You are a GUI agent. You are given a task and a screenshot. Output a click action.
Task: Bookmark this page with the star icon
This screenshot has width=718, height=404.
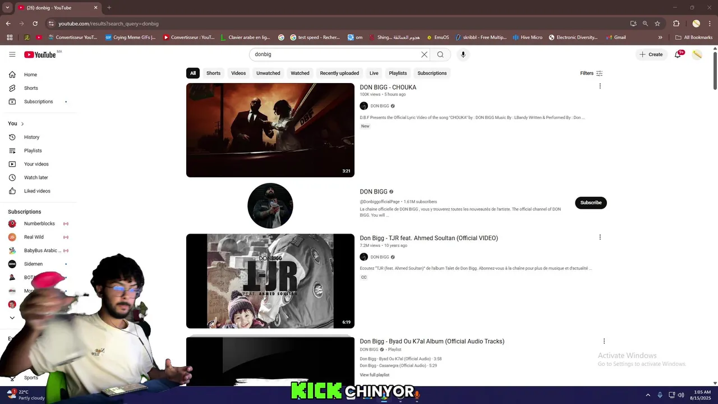pyautogui.click(x=657, y=24)
